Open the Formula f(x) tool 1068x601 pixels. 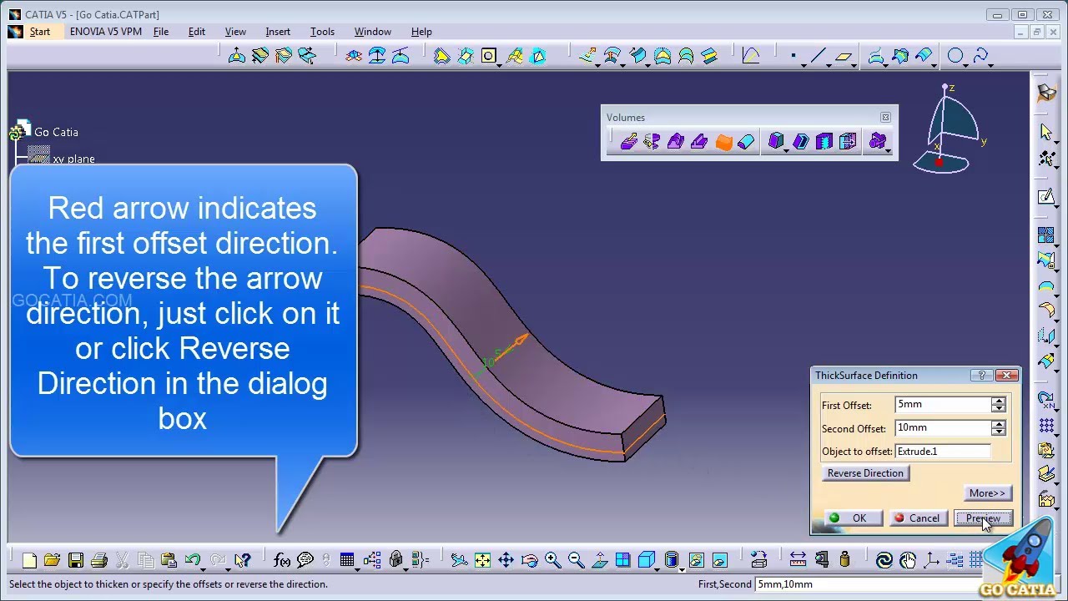pos(282,560)
